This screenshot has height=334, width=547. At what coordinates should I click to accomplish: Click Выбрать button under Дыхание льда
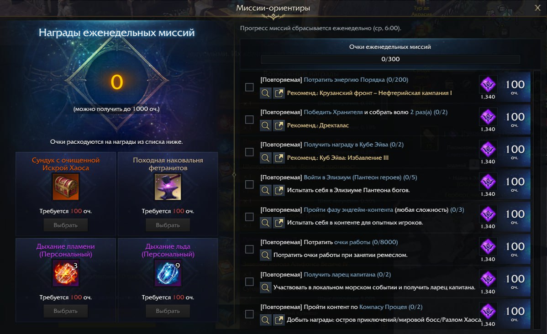tap(168, 311)
